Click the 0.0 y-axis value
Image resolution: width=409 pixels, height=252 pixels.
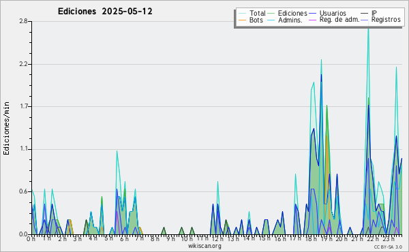point(23,234)
